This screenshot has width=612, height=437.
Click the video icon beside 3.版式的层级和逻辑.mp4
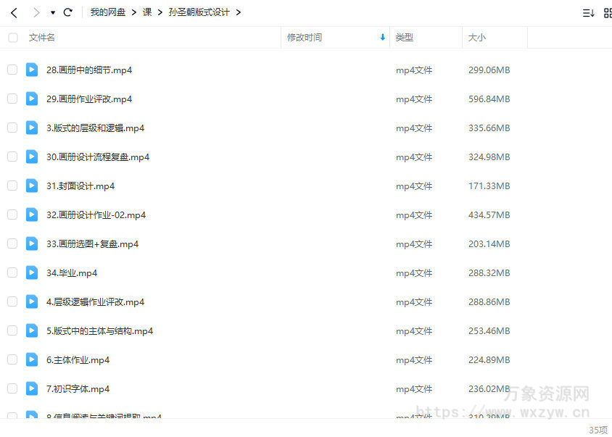(31, 127)
